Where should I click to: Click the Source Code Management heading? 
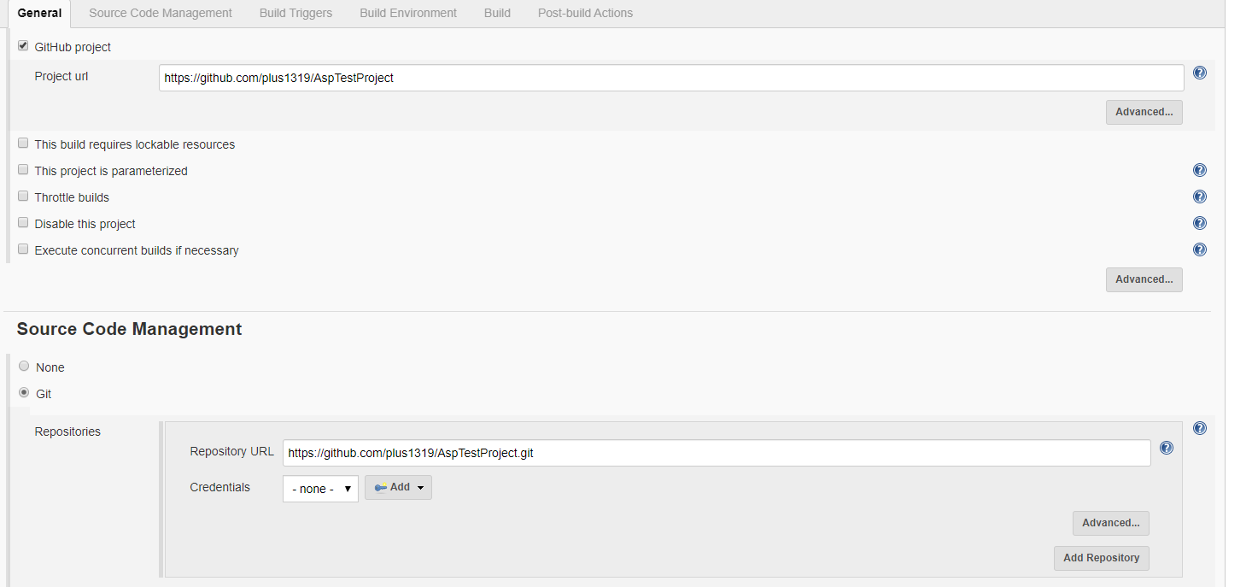pyautogui.click(x=129, y=329)
